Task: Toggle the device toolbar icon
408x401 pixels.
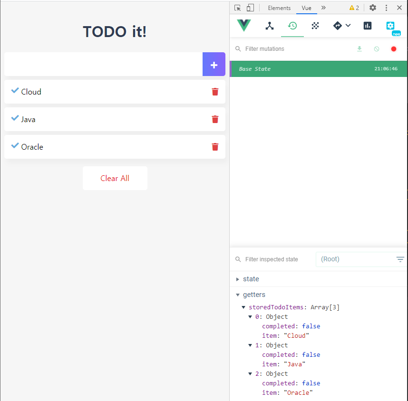Action: 250,8
